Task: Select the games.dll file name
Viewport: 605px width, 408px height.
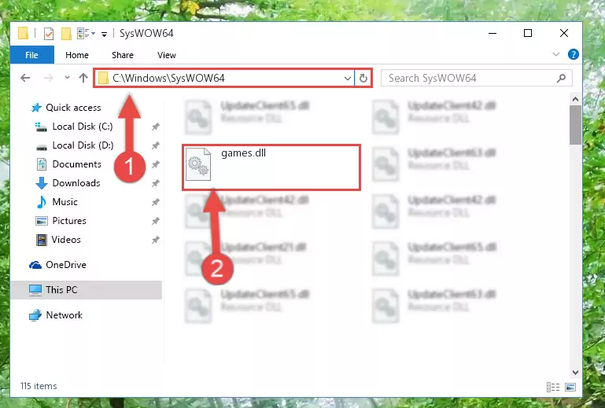Action: [x=243, y=153]
